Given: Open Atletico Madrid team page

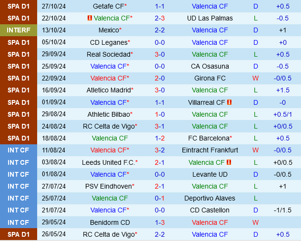Looking at the screenshot, I should [108, 90].
